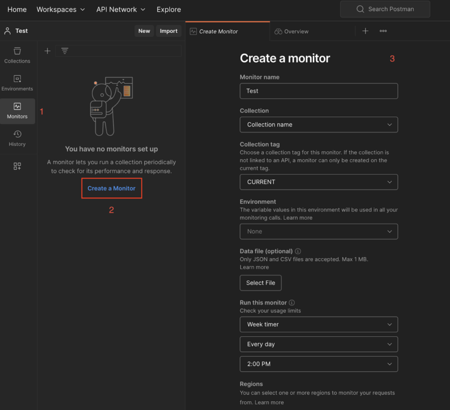The image size is (450, 410).
Task: Expand the Collection name dropdown
Action: (319, 124)
